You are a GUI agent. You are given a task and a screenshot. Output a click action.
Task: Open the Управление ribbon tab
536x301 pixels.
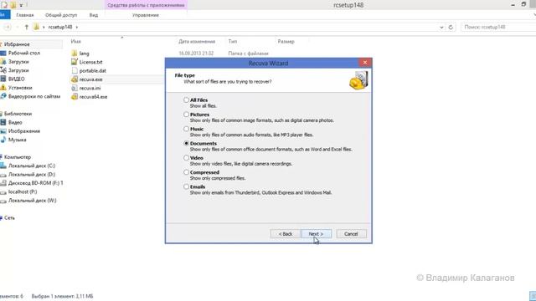click(x=146, y=15)
